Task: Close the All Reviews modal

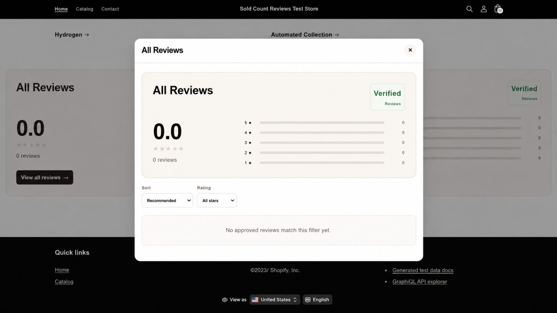Action: point(410,50)
